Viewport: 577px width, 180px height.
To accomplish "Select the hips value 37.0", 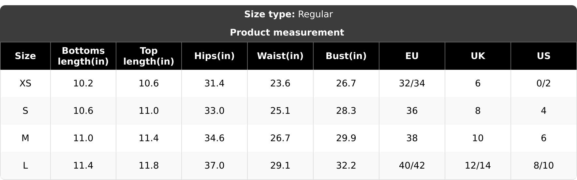I will [215, 166].
